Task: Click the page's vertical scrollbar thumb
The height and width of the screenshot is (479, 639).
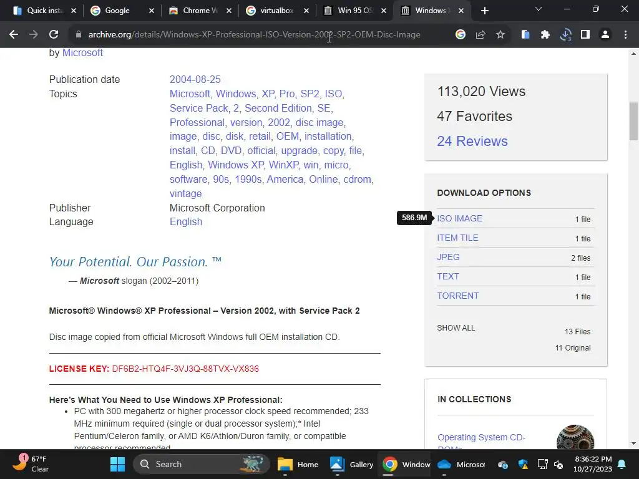Action: [633, 122]
